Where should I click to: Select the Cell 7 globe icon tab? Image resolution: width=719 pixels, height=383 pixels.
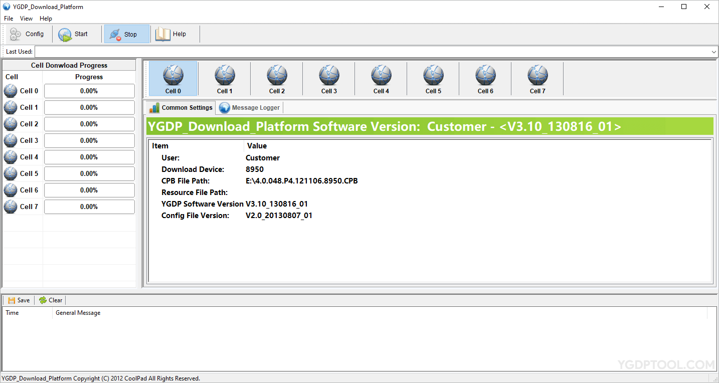point(537,79)
